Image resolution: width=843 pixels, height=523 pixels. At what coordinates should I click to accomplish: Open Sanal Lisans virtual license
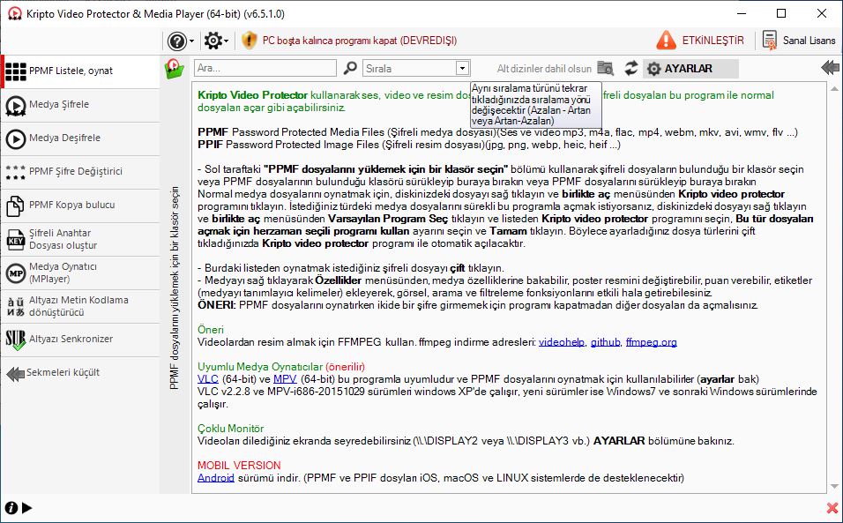(x=799, y=41)
